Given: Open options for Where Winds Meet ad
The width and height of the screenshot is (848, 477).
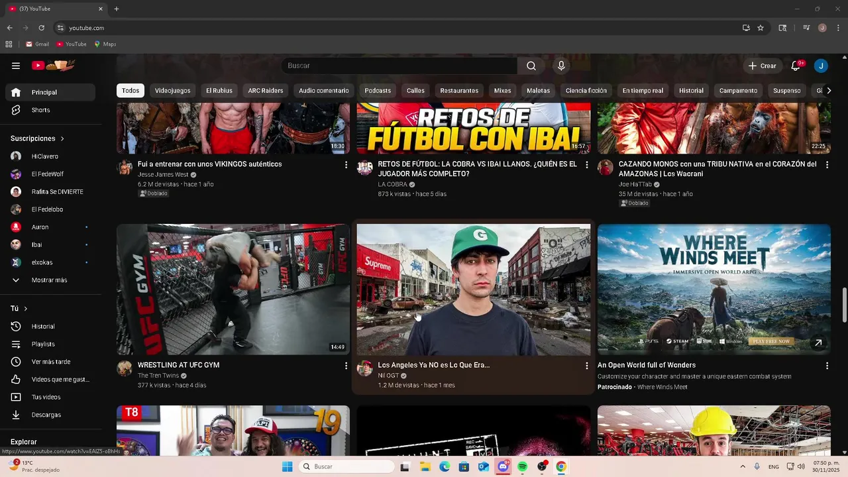Looking at the screenshot, I should [x=827, y=366].
